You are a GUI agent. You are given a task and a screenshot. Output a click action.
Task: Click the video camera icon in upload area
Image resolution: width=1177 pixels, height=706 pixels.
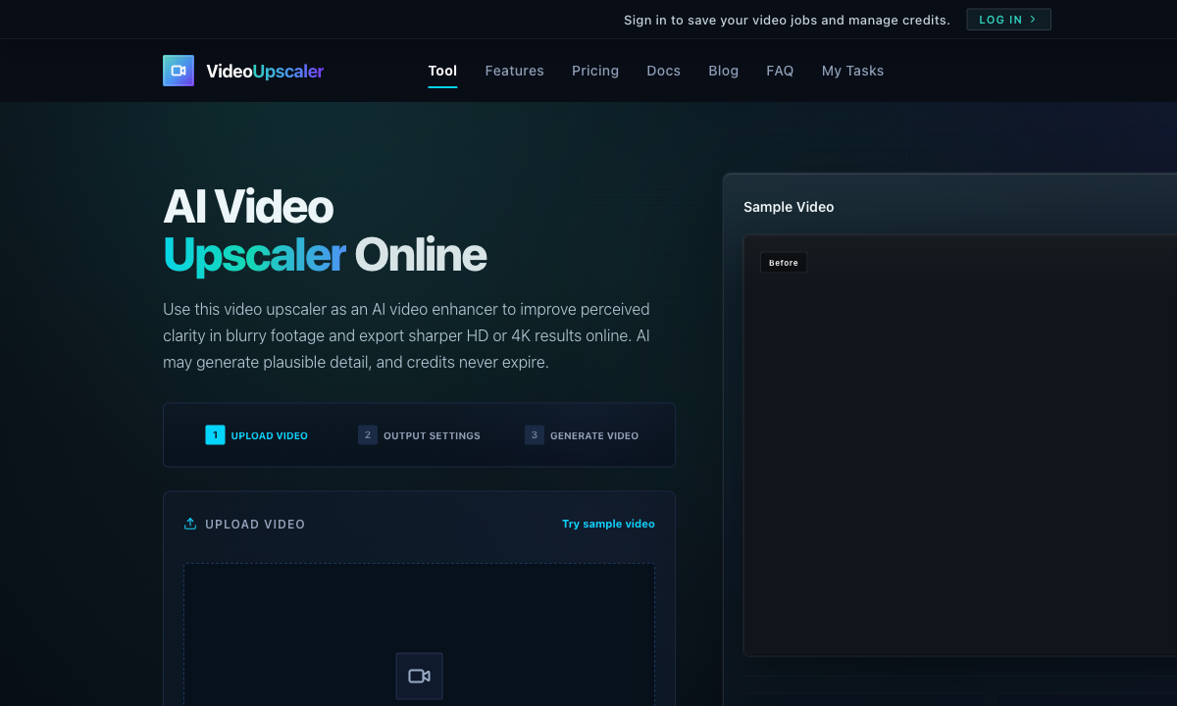[419, 677]
